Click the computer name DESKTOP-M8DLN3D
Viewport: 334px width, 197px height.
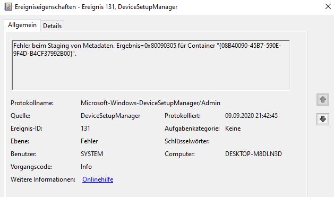[x=253, y=154]
